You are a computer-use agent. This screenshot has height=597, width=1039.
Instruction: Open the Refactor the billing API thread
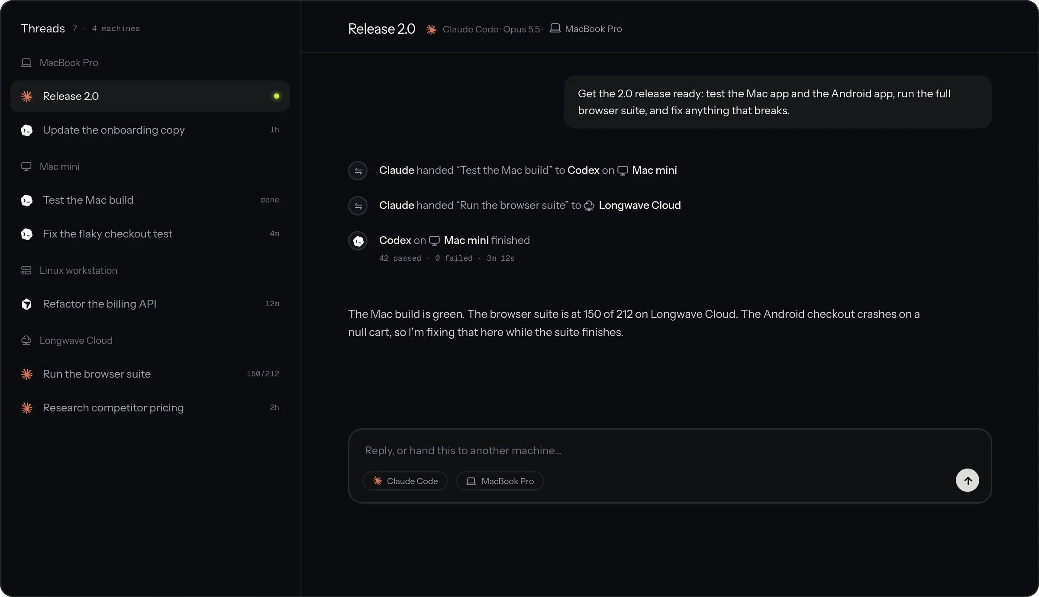pyautogui.click(x=150, y=304)
